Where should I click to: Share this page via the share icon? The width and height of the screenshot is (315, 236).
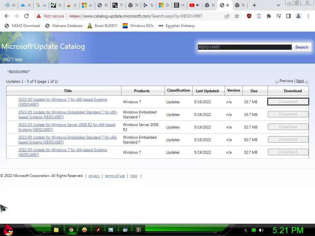pos(227,16)
